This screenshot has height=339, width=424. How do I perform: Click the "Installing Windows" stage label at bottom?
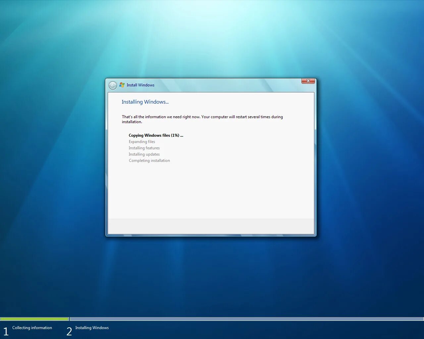pyautogui.click(x=92, y=328)
